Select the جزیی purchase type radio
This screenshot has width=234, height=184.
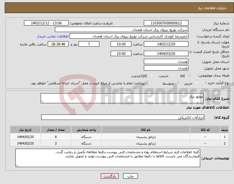pyautogui.click(x=197, y=83)
